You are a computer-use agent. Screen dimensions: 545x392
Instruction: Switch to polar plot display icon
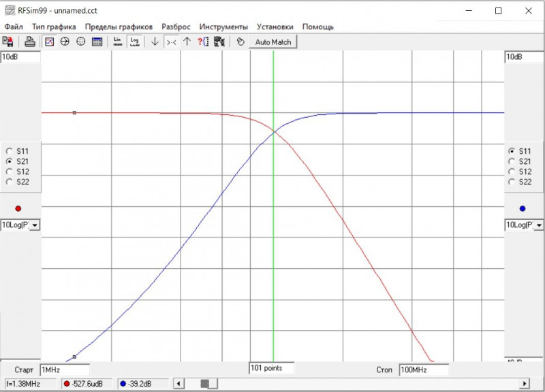point(81,42)
